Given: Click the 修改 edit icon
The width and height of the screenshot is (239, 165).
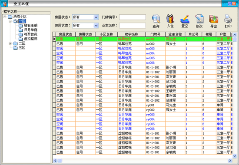Looking at the screenshot, I should [199, 19].
